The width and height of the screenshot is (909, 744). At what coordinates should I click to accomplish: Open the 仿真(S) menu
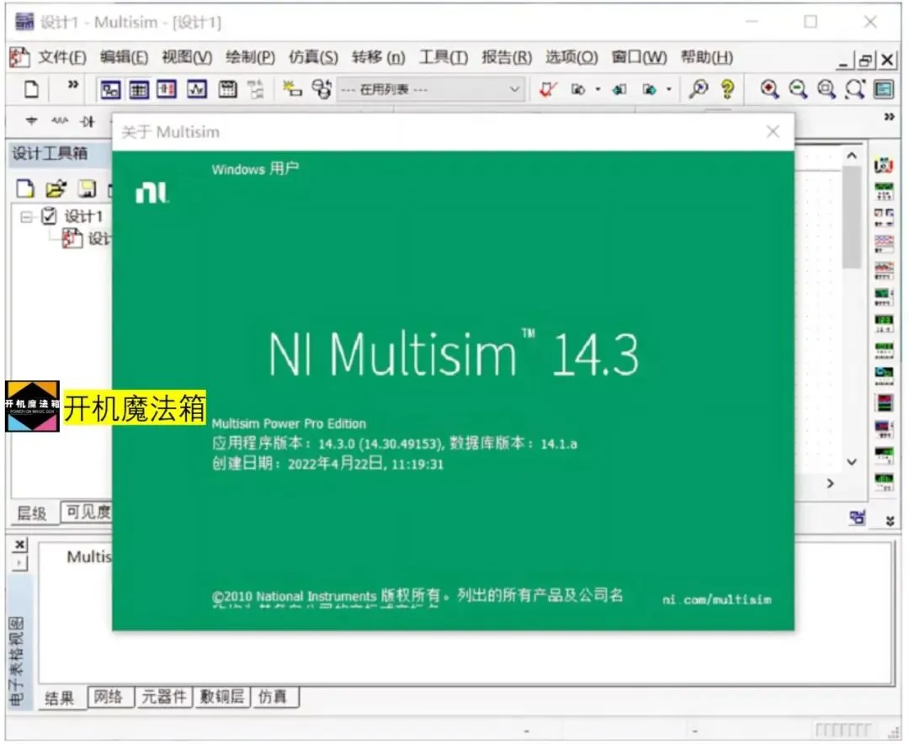pyautogui.click(x=313, y=57)
